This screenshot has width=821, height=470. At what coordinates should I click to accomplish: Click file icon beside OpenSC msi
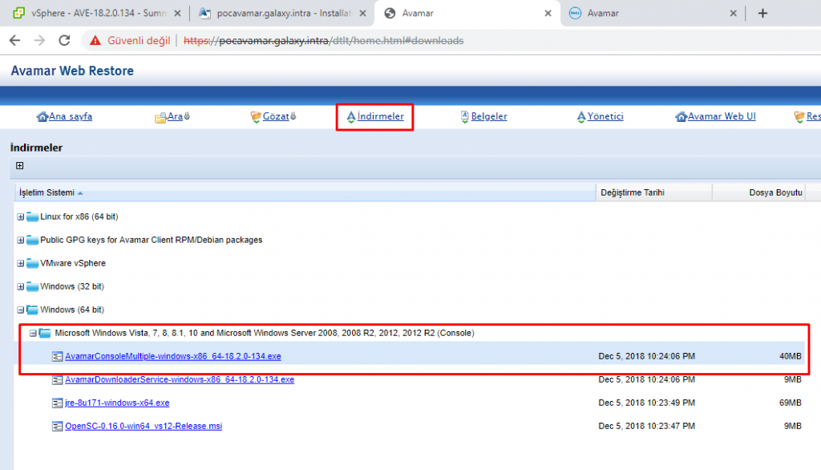58,427
